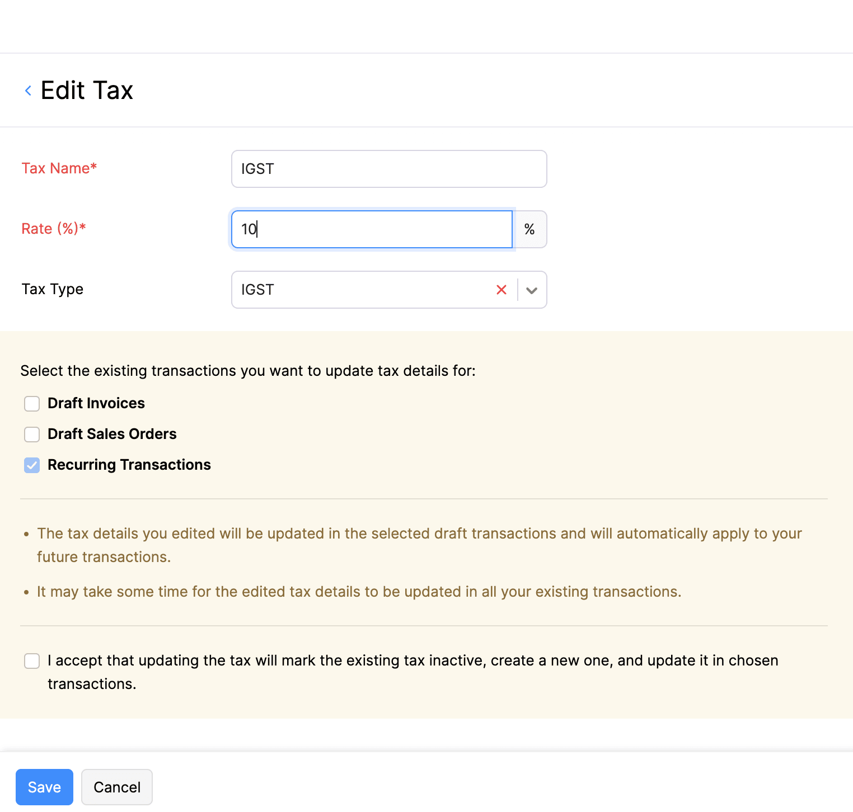
Task: Click the Edit Tax page heading
Action: (x=87, y=91)
